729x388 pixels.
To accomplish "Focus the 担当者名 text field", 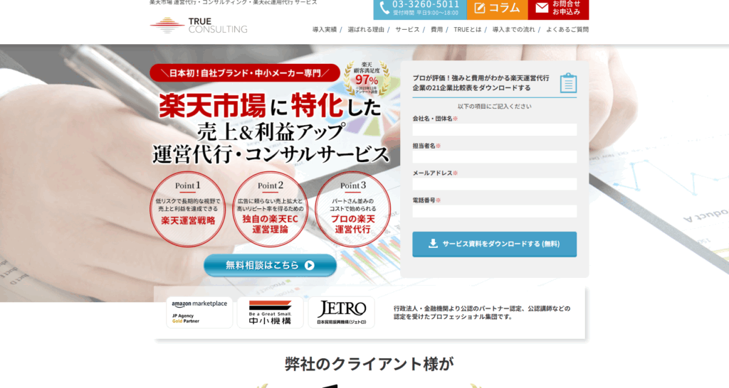I will (494, 156).
